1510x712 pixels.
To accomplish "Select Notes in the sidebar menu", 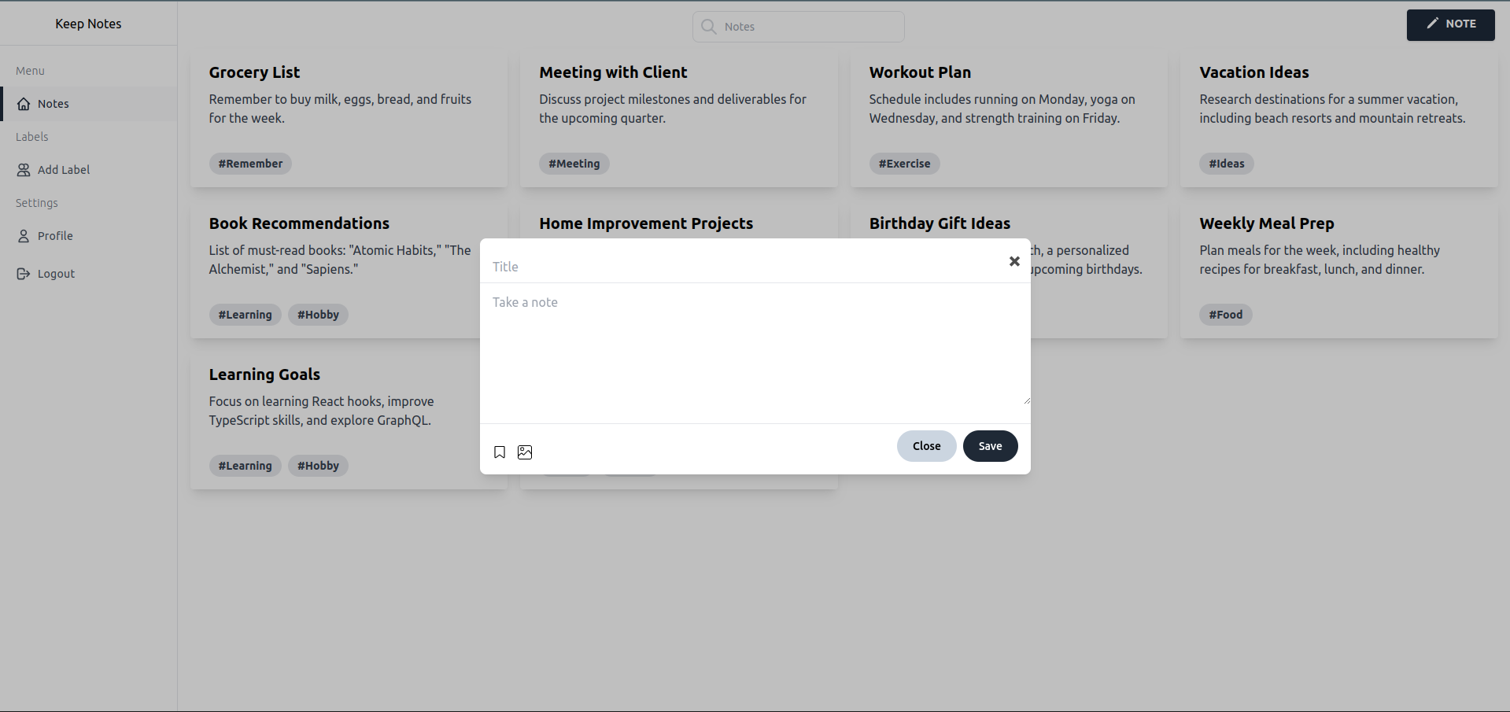I will 54,103.
